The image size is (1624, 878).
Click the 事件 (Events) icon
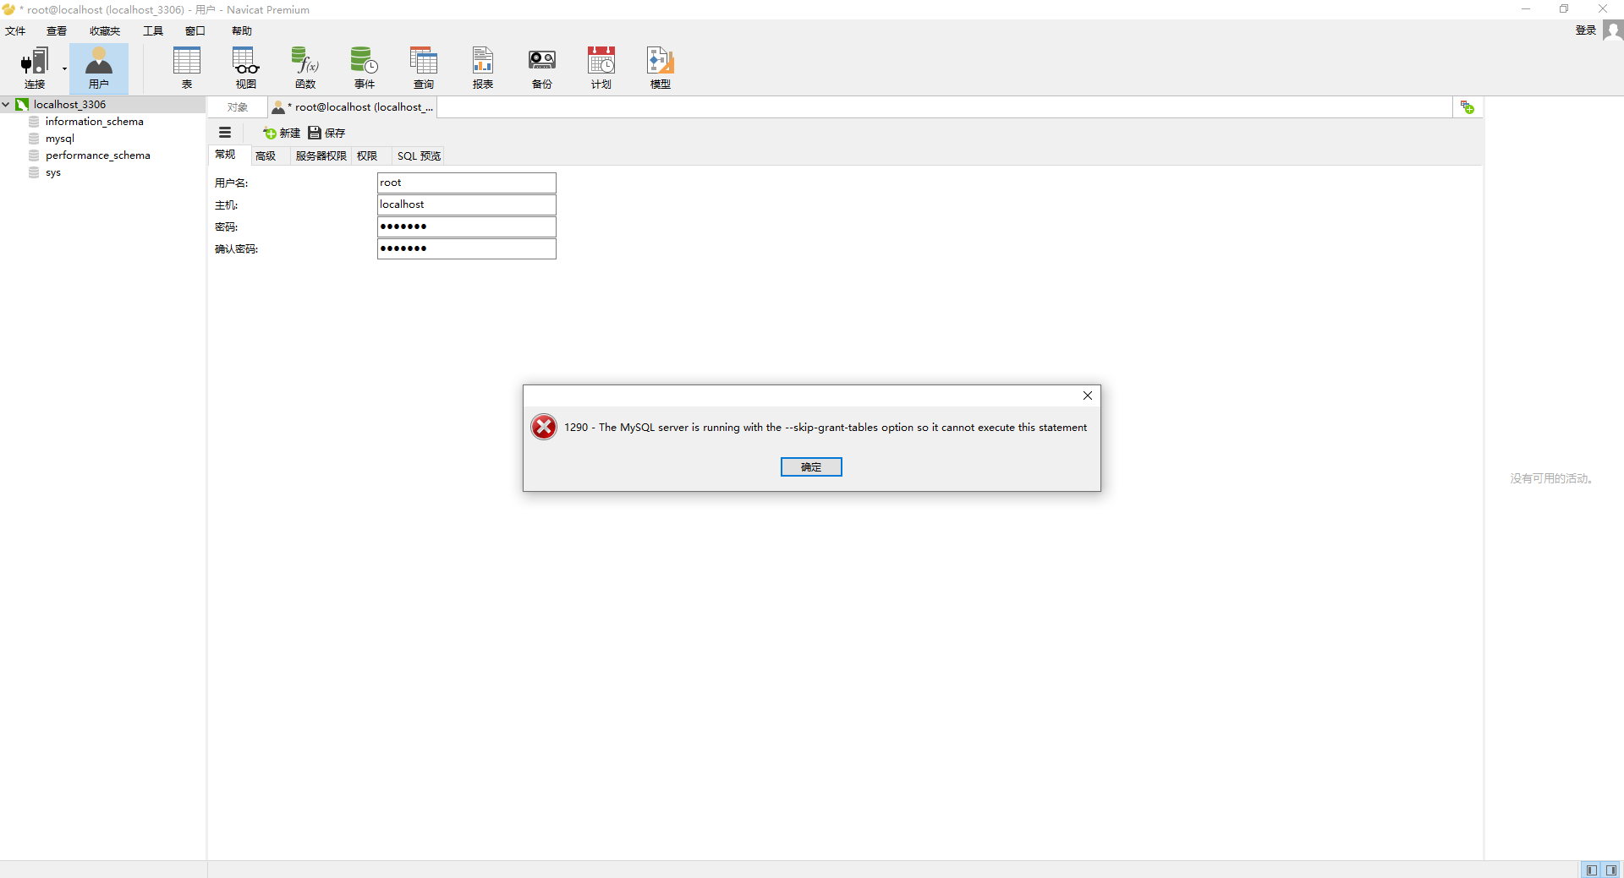[x=364, y=68]
